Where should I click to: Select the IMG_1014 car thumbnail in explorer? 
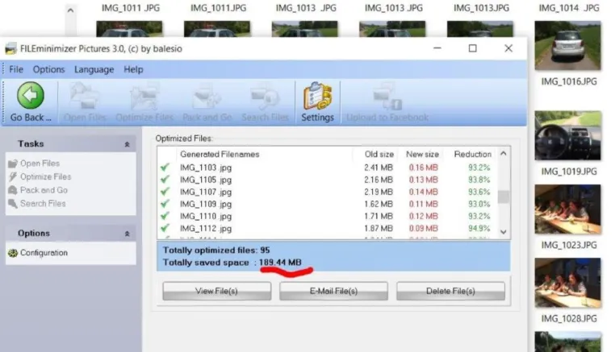coord(567,45)
